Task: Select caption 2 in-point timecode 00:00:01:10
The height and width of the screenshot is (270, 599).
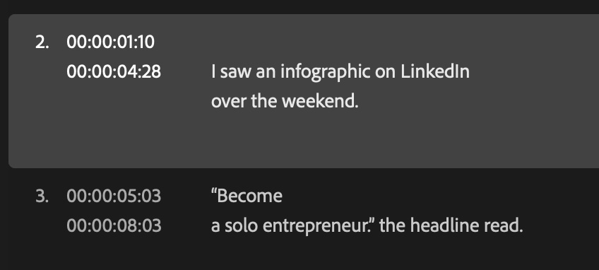Action: tap(110, 42)
